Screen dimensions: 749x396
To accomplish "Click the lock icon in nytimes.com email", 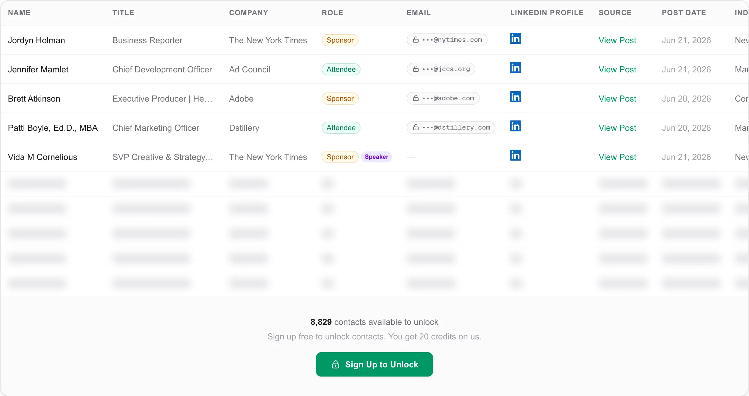I will (x=416, y=40).
